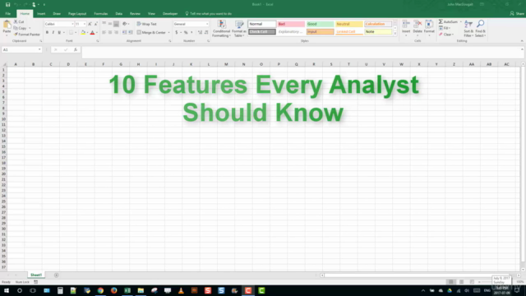
Task: Click the Paste icon in Clipboard group
Action: (7, 25)
